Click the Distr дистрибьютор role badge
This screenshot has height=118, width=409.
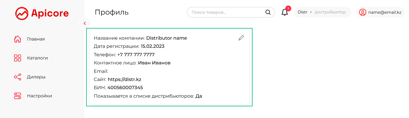323,12
